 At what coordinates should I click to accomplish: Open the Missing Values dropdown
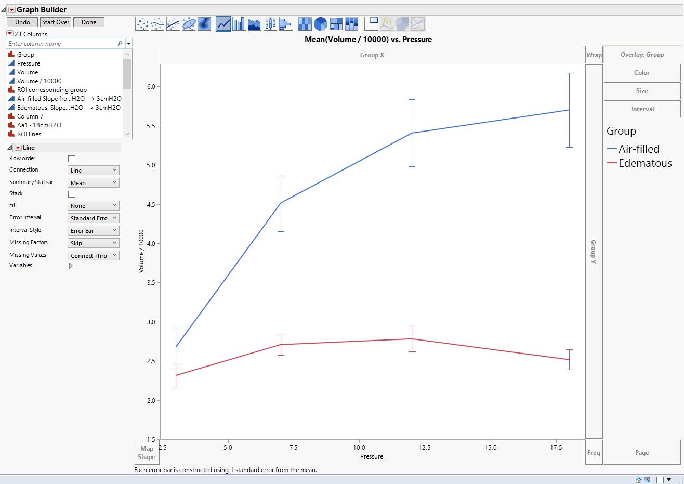point(94,256)
